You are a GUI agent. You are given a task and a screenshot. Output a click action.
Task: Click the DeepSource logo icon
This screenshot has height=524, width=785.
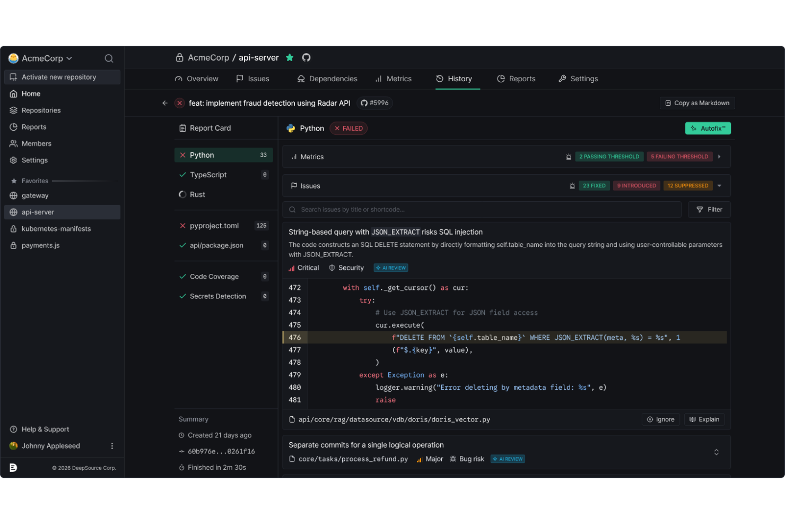(x=13, y=467)
